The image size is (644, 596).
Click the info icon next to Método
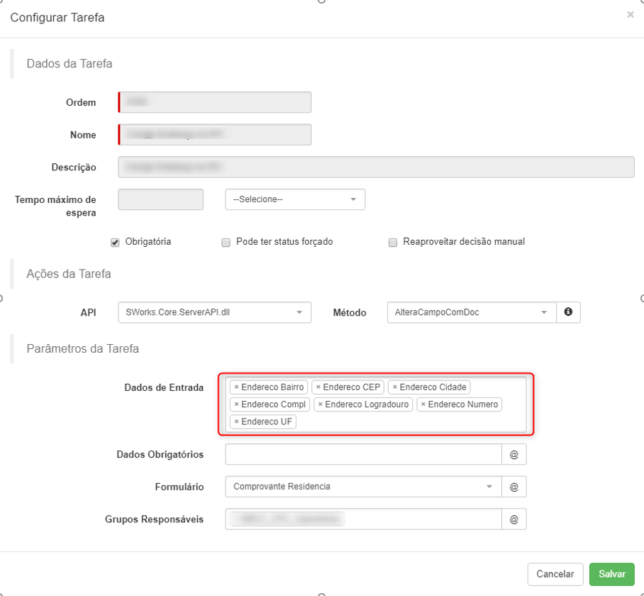pos(568,312)
